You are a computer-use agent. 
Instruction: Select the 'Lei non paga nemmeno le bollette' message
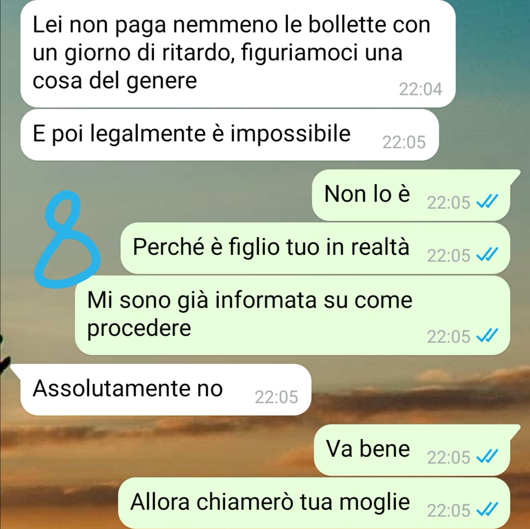pos(238,54)
